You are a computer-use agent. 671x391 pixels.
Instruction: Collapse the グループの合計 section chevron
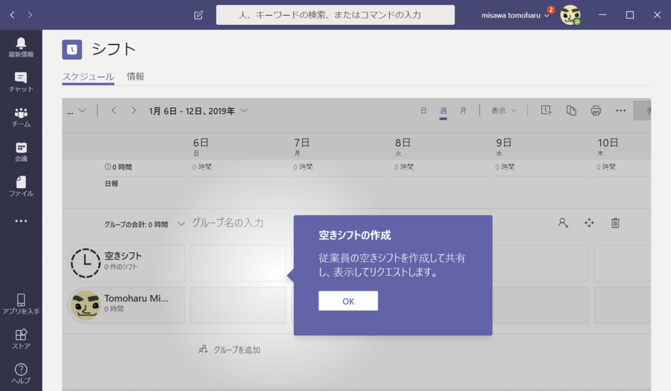click(181, 223)
